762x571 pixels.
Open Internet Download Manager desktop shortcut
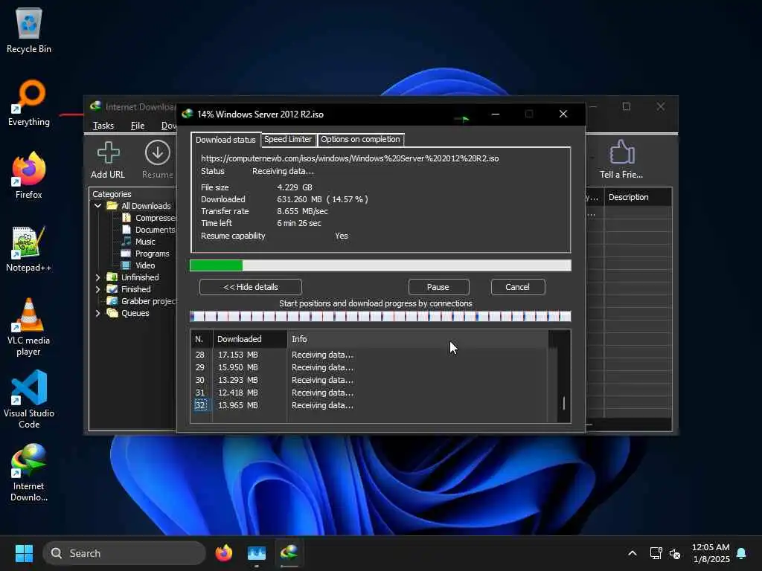click(29, 472)
